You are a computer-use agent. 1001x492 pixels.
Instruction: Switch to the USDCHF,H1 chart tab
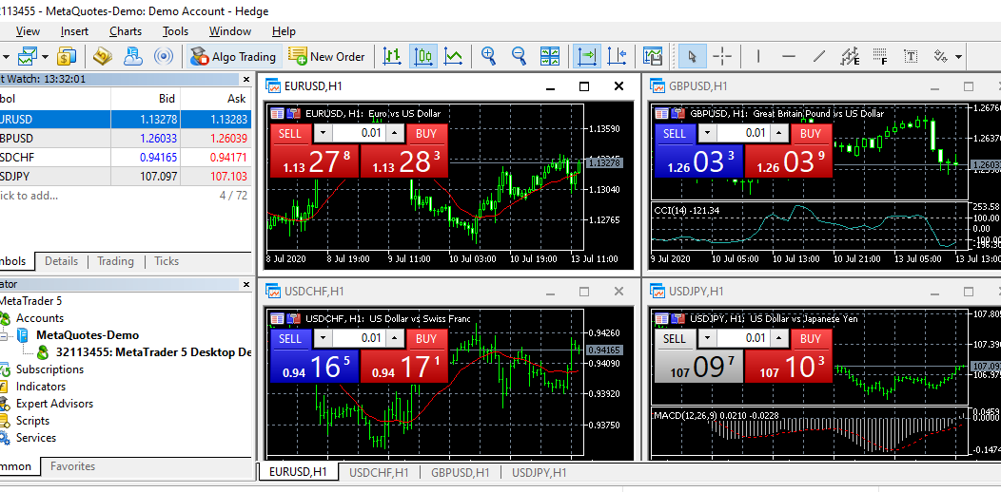pyautogui.click(x=380, y=472)
